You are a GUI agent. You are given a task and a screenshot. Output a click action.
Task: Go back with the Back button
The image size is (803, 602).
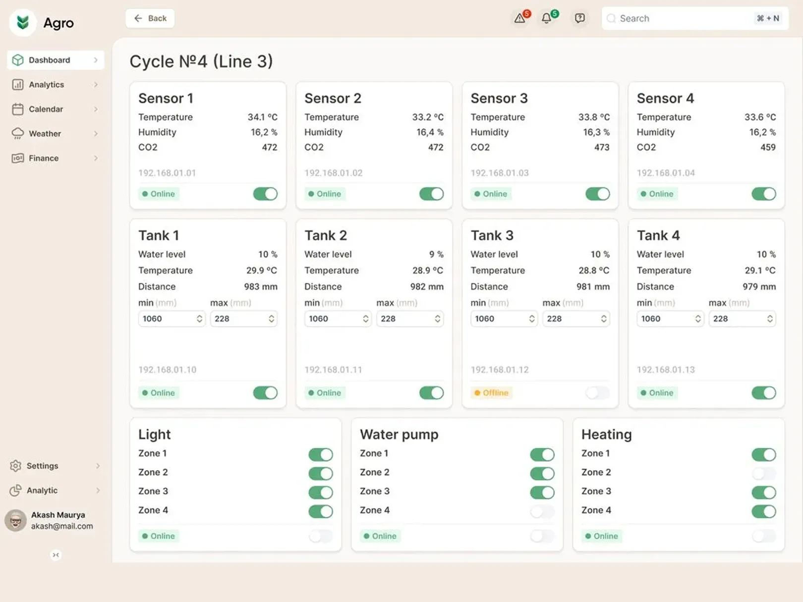pyautogui.click(x=150, y=18)
